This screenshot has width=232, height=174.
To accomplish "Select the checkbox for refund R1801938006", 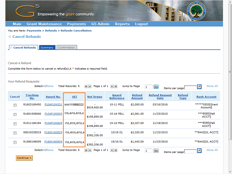I will point(15,115).
